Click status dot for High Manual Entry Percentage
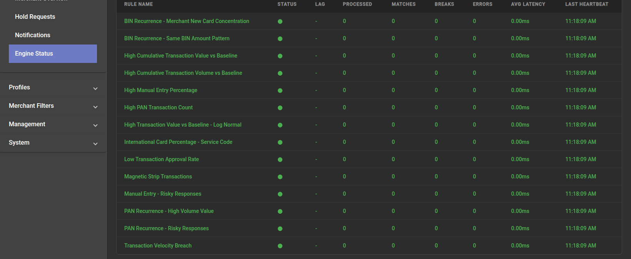Screen dimensions: 631x259 [280, 91]
